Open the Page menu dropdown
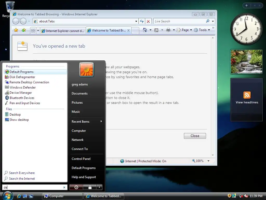 [184, 30]
